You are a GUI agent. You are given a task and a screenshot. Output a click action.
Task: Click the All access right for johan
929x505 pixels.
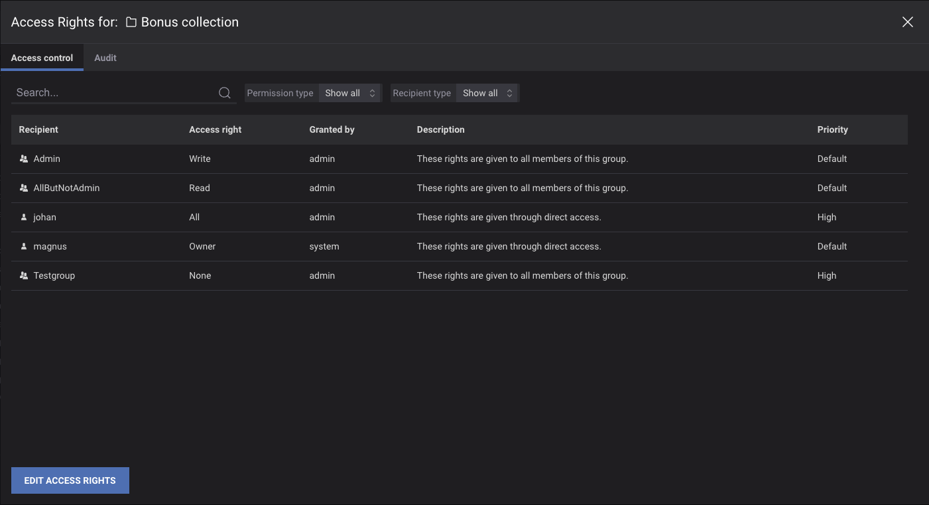(194, 217)
